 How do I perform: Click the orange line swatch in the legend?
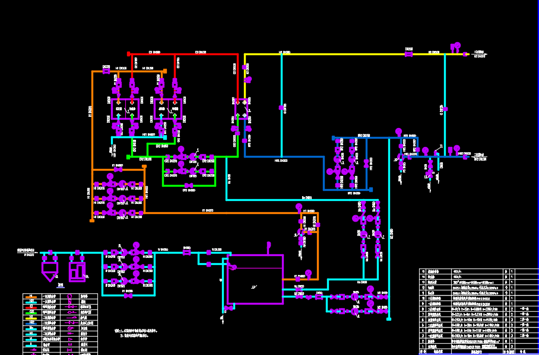point(31,296)
